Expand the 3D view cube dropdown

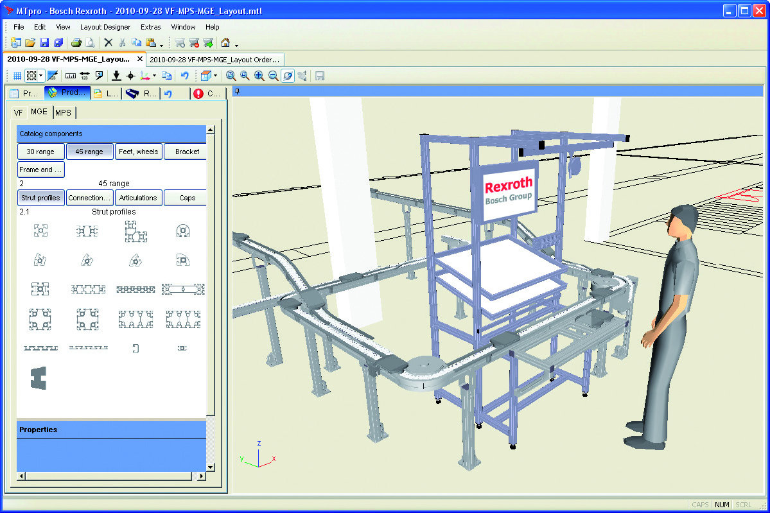click(x=216, y=75)
